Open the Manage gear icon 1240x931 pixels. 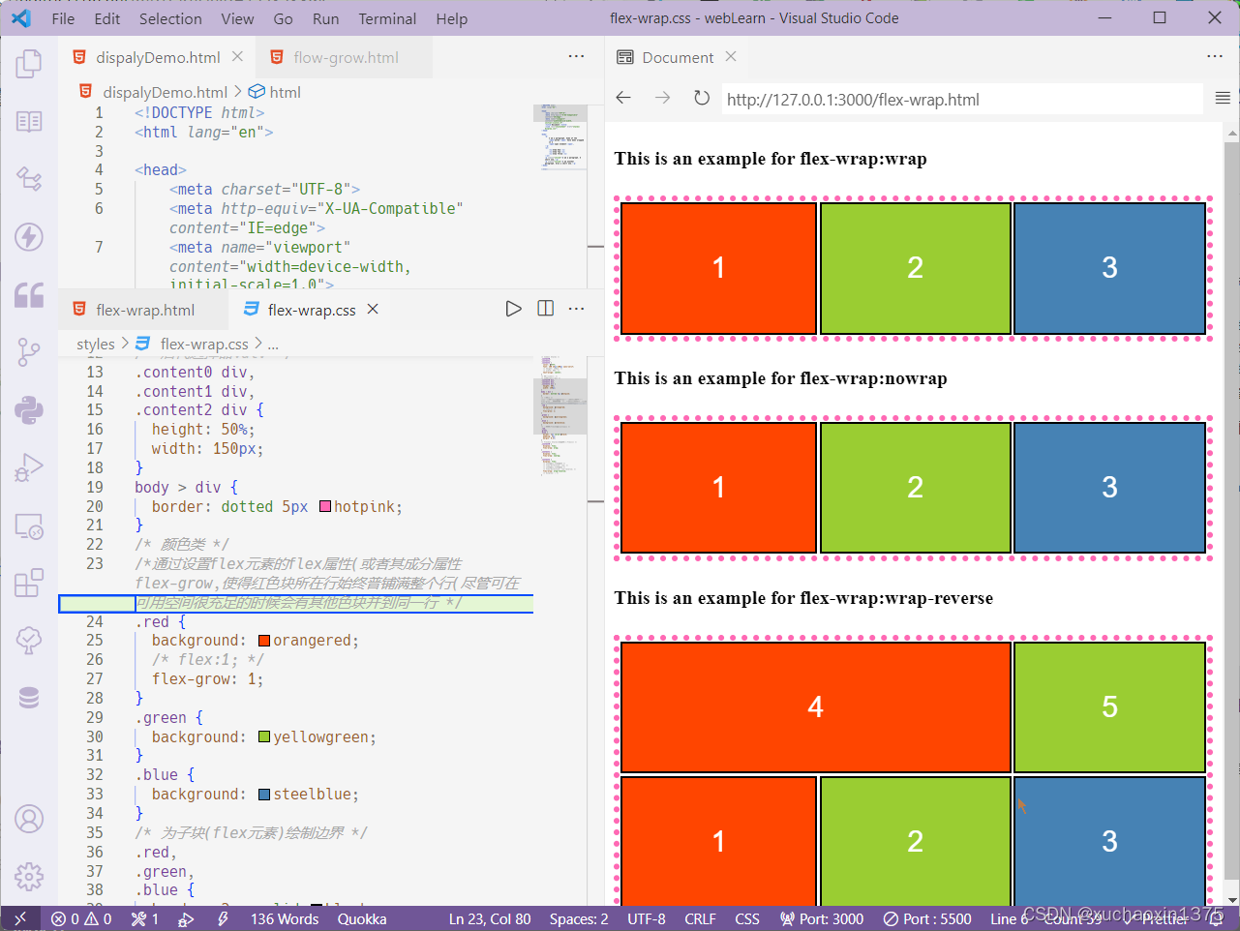point(29,877)
